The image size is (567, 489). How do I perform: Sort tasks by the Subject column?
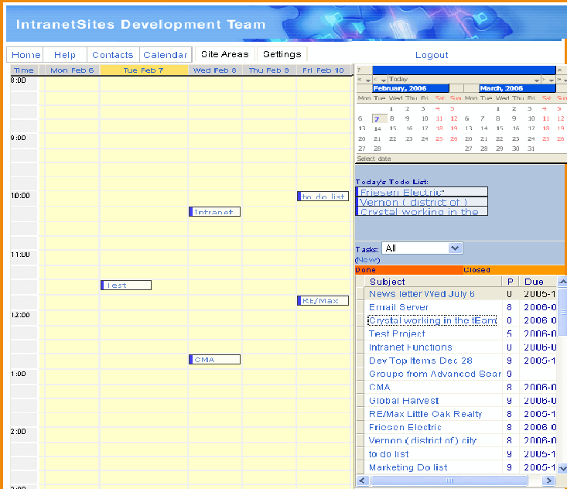click(x=433, y=282)
